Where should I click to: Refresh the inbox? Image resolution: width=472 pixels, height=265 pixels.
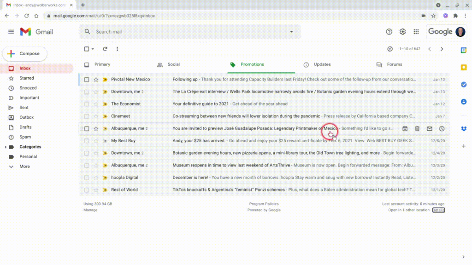[x=105, y=49]
